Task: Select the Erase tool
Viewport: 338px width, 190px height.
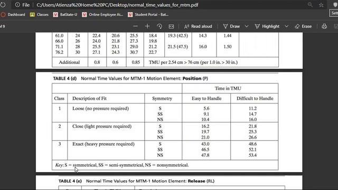Action: tap(303, 26)
